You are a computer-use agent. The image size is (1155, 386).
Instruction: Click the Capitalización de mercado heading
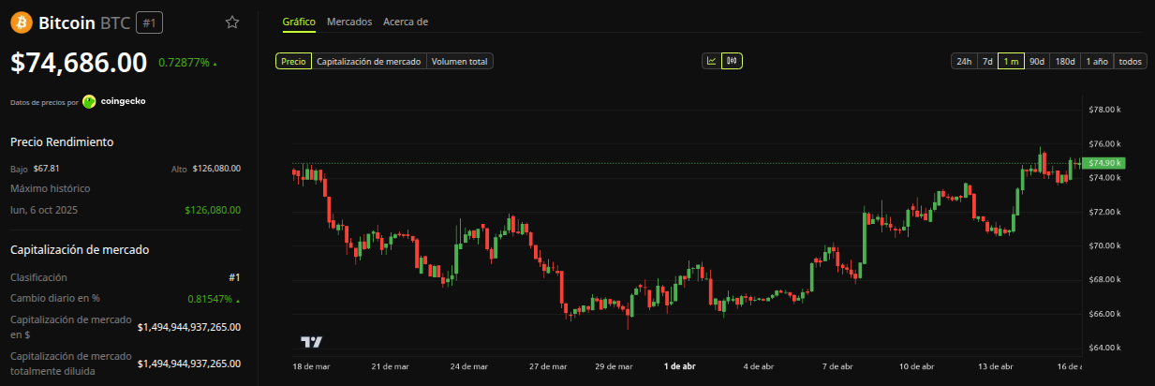point(80,250)
